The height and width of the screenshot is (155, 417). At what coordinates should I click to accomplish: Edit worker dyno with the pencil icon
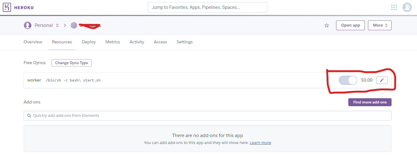pyautogui.click(x=382, y=80)
